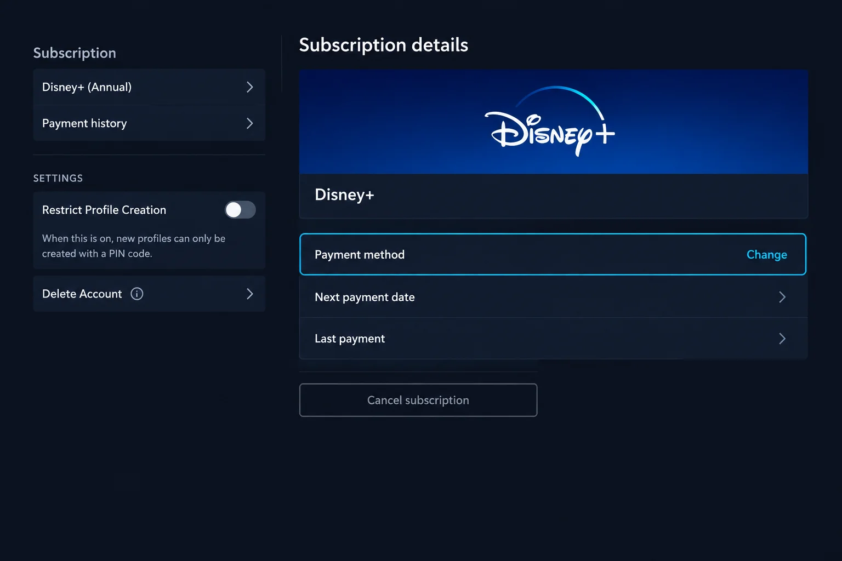Click the Restrict Profile Creation label
Screen dimensions: 842x561
click(104, 210)
